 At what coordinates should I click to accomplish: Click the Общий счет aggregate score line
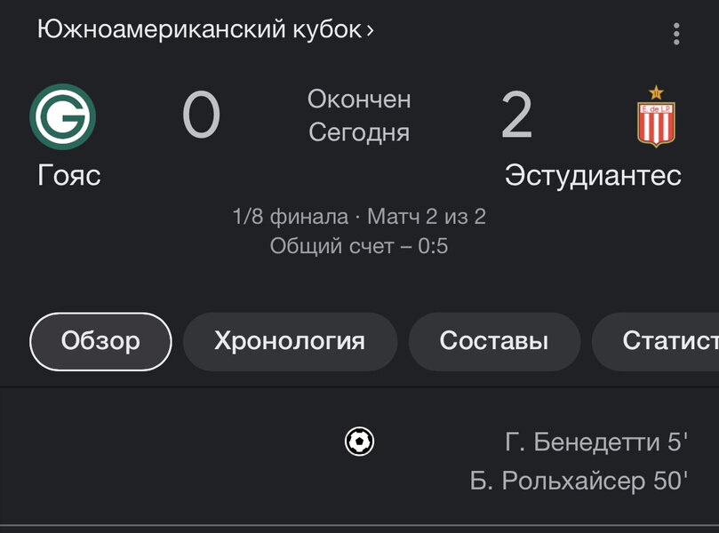pyautogui.click(x=359, y=246)
